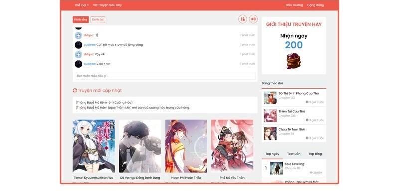Open announcement about Hầm Ngục 'Hầm Mỏ'
This screenshot has width=399, height=191.
point(133,108)
